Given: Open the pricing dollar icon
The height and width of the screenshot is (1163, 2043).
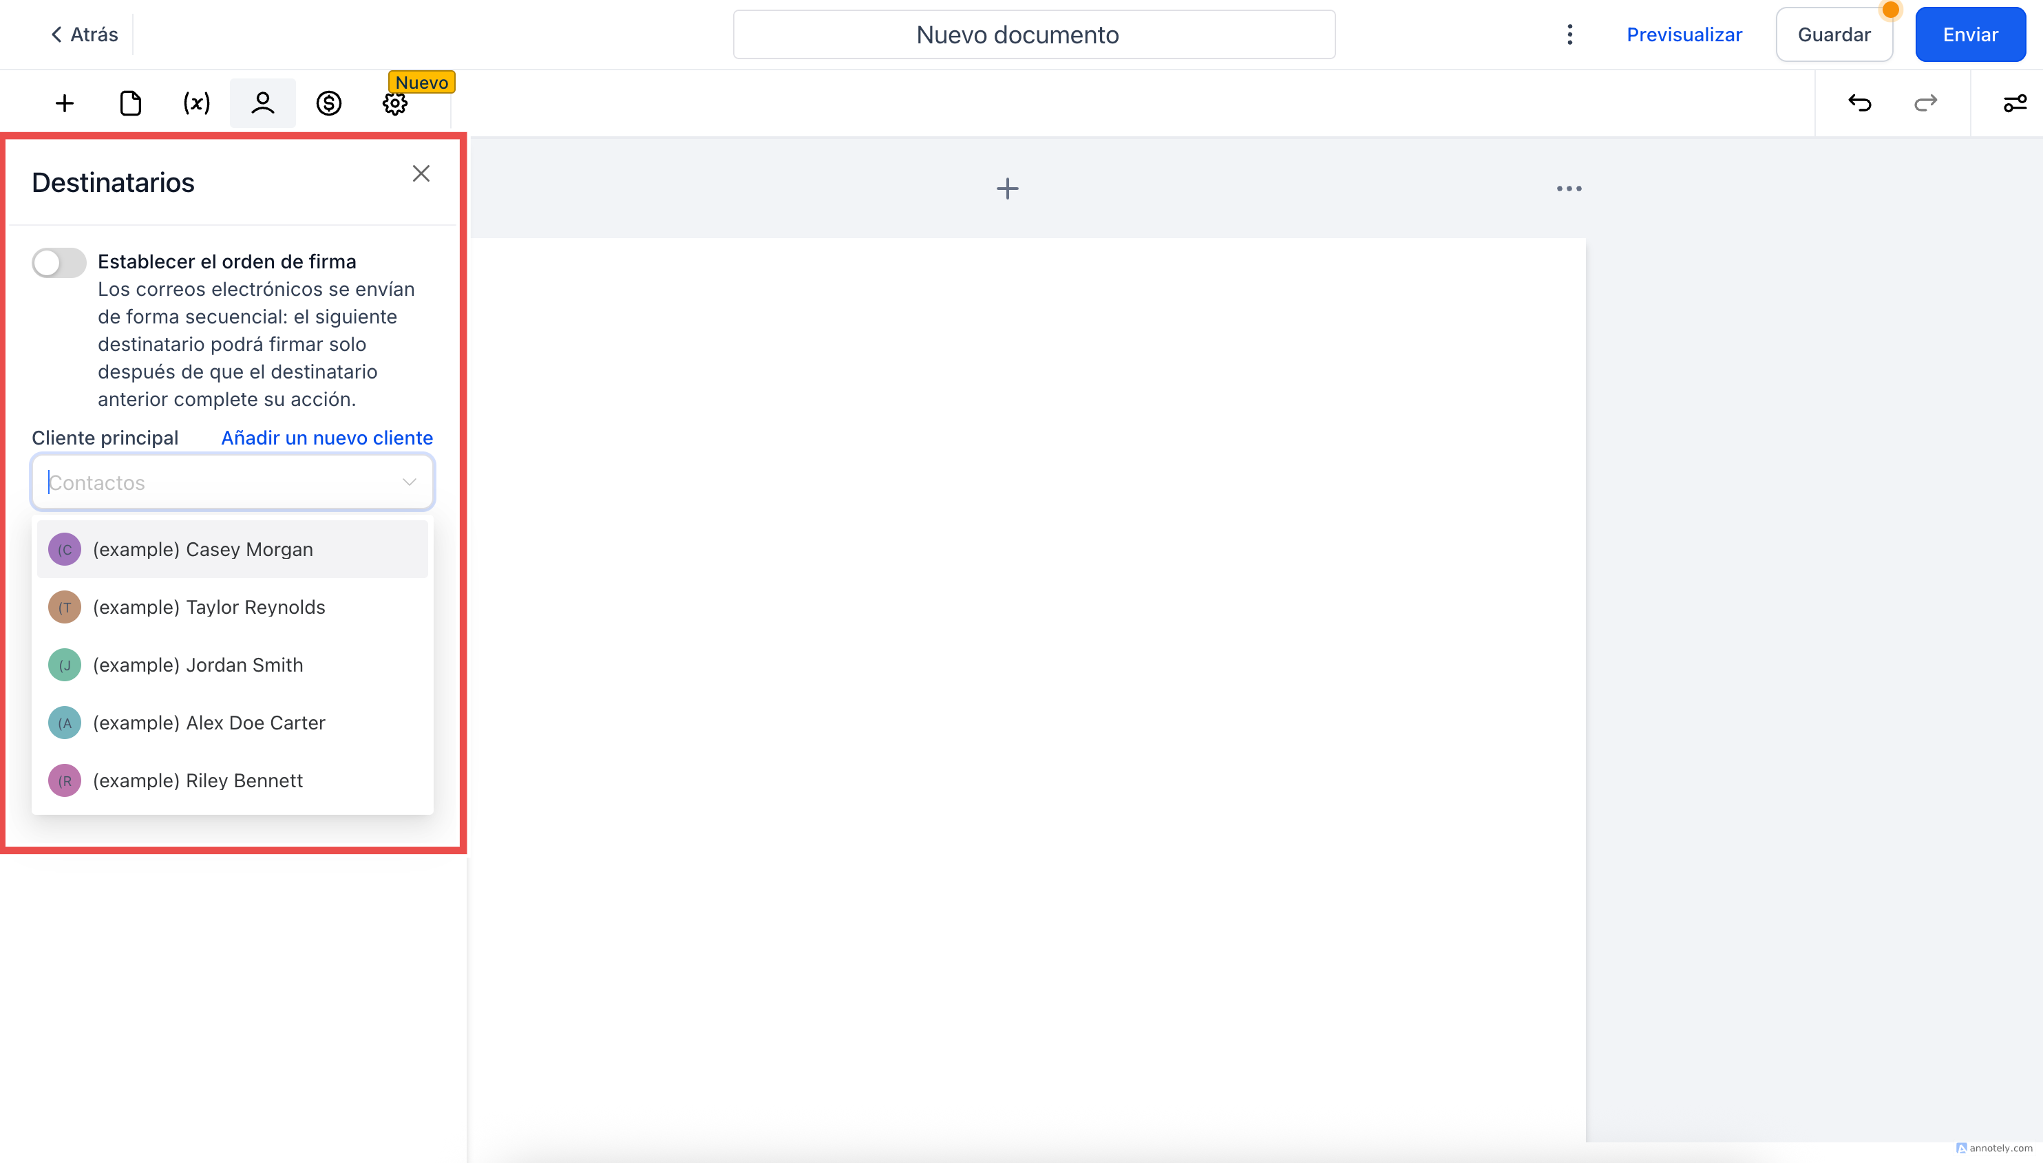Looking at the screenshot, I should point(328,103).
